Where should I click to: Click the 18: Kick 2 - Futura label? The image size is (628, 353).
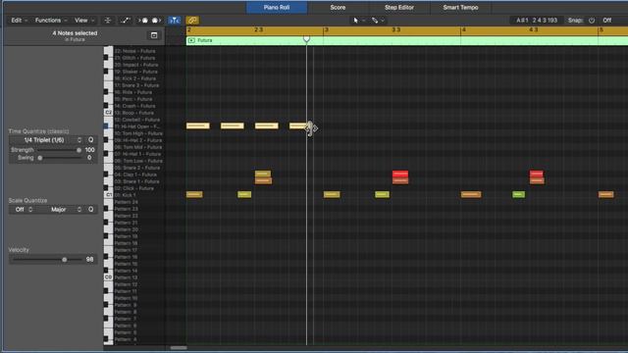[x=135, y=78]
